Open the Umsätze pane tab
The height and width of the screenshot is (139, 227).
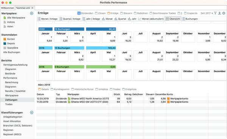coord(102,89)
